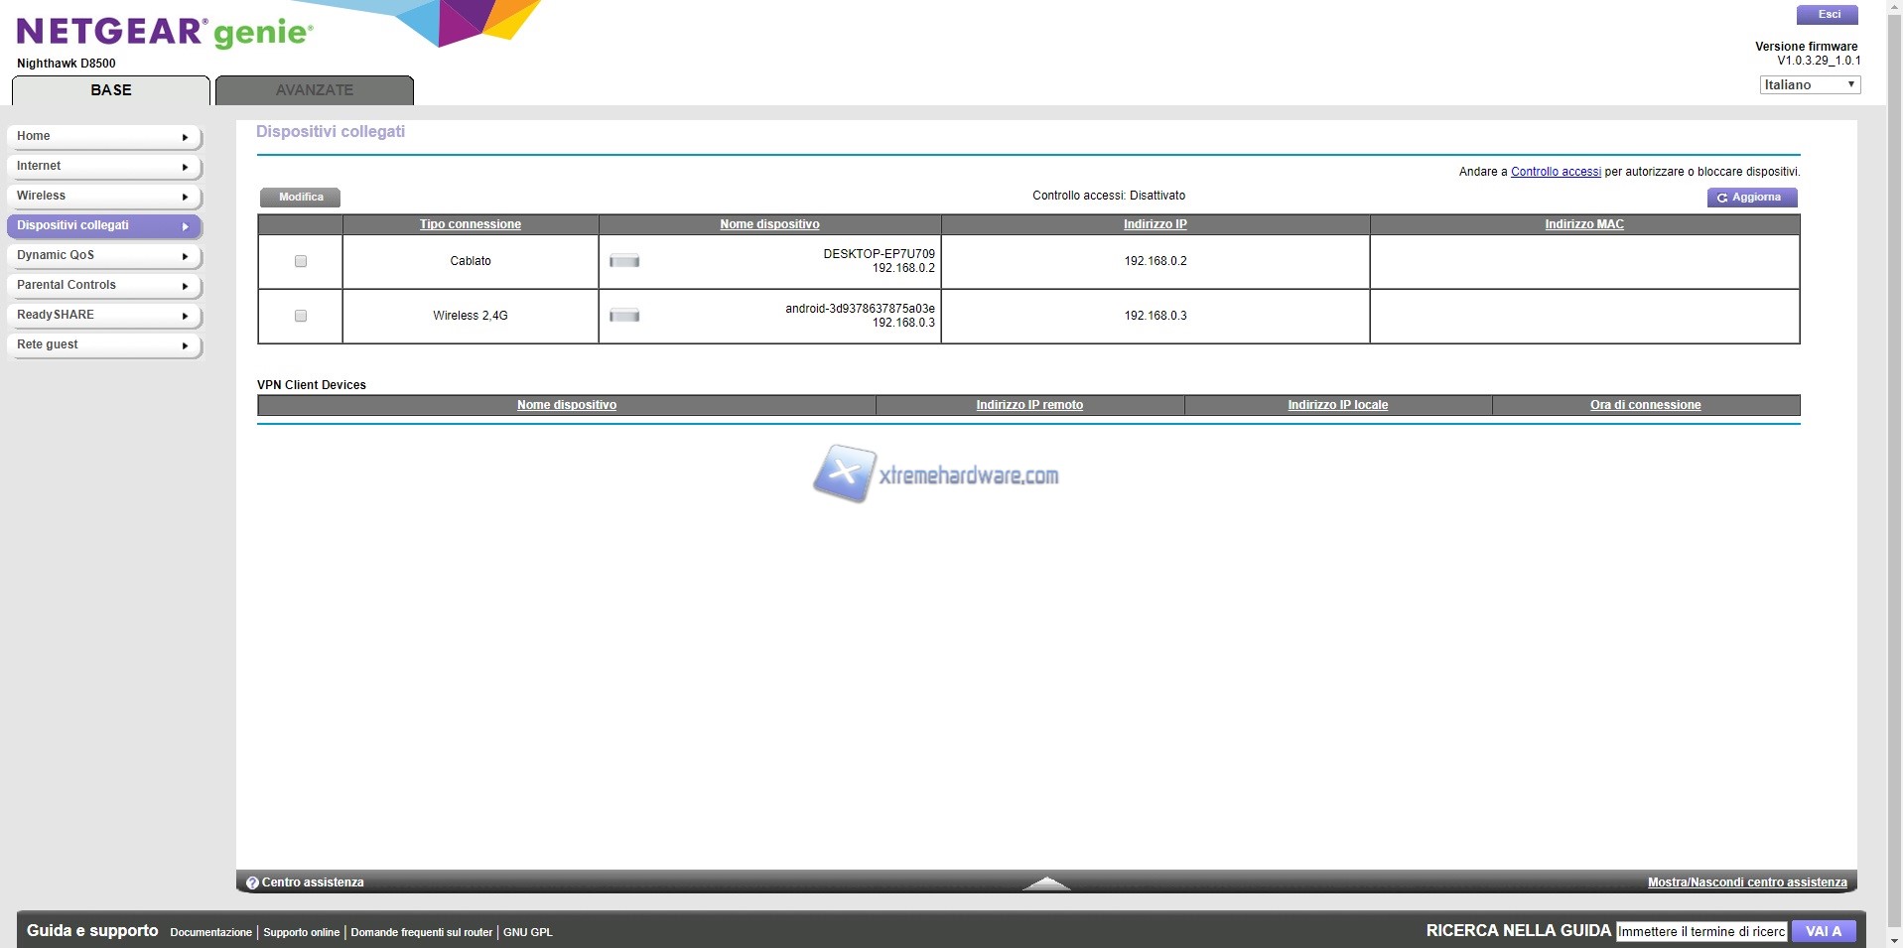The width and height of the screenshot is (1903, 948).
Task: Click the up arrow on the help bar
Action: click(1045, 882)
